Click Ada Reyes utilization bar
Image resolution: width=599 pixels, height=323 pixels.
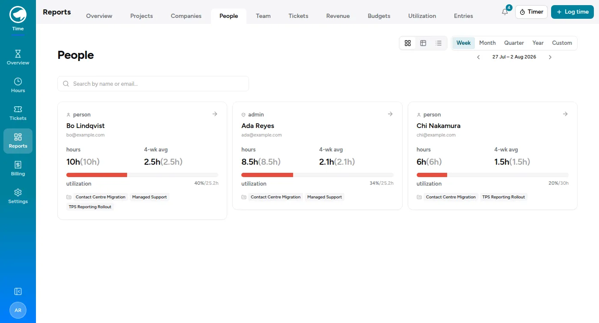point(317,175)
